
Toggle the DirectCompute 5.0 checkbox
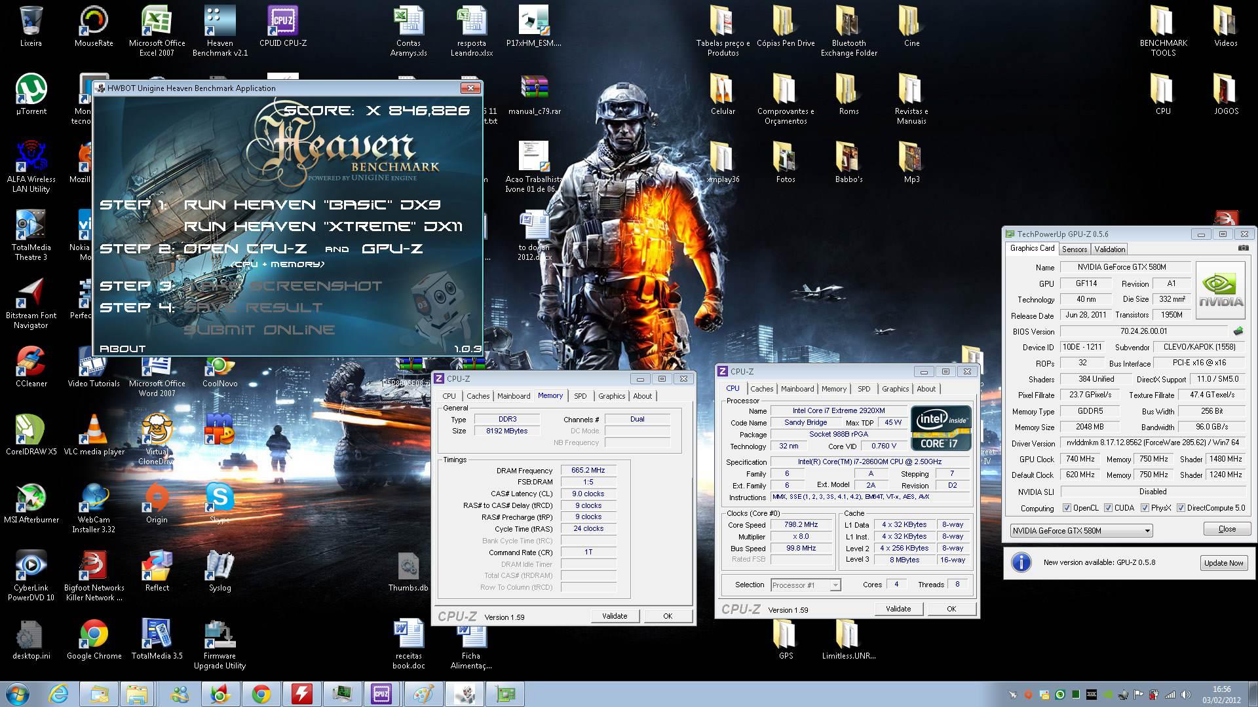tap(1181, 508)
